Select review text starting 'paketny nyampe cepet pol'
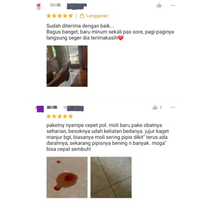Screen dimensions: 211x211 coord(108,137)
